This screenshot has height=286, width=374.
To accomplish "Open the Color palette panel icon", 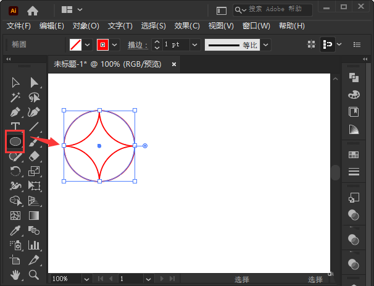I will click(354, 95).
